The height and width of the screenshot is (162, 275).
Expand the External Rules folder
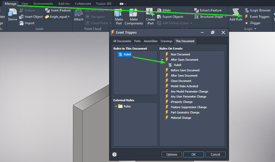click(x=116, y=106)
